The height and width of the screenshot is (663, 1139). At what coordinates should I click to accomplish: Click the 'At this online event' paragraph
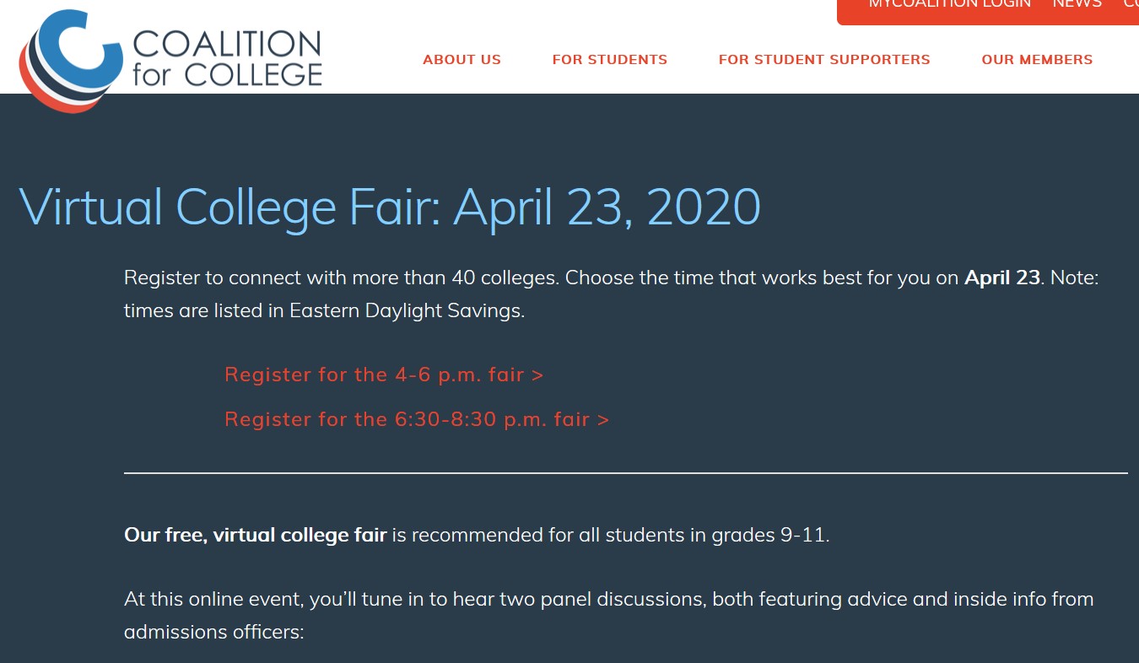[609, 615]
